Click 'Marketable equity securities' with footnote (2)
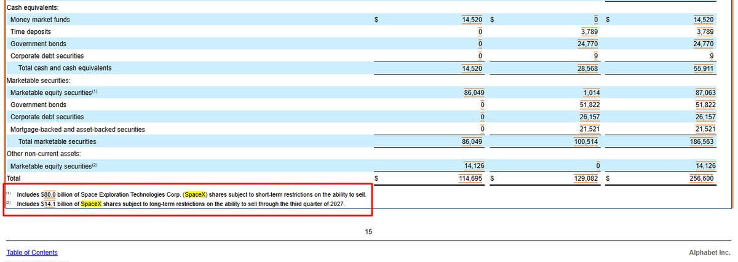 [x=54, y=165]
